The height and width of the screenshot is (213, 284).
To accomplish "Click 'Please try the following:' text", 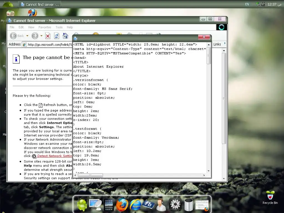I will (x=32, y=96).
